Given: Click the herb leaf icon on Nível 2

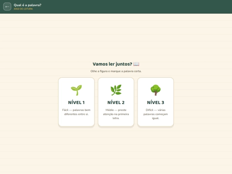Looking at the screenshot, I should [116, 90].
